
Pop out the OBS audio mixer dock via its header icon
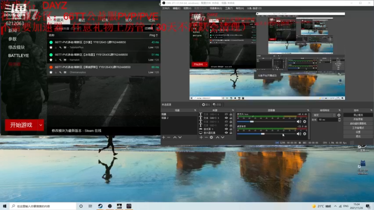click(308, 110)
